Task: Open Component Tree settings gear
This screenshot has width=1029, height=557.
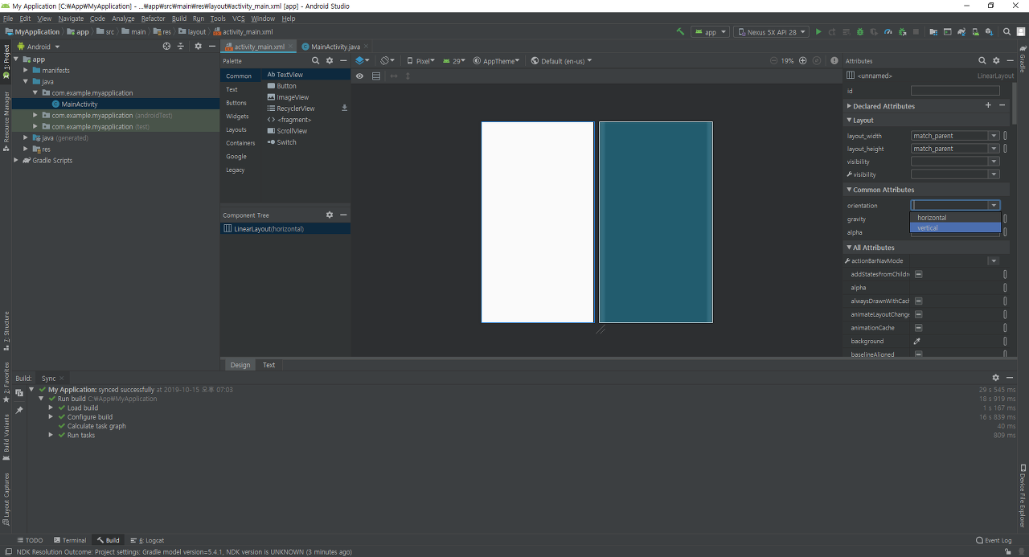Action: [x=330, y=215]
